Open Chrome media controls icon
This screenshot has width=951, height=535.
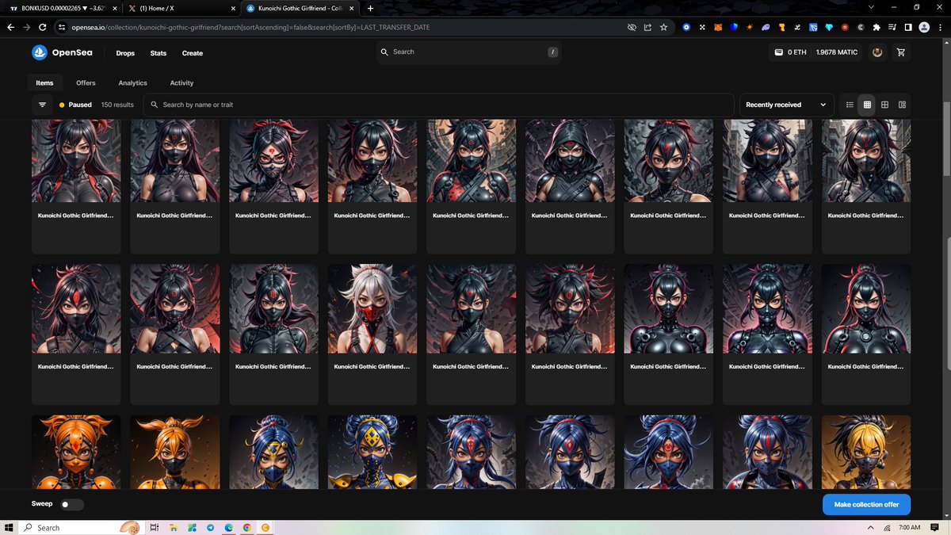point(892,27)
